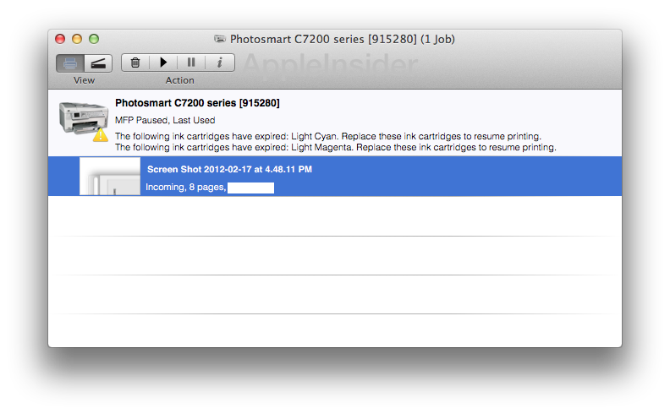
Task: Delete the selected print job
Action: click(x=135, y=63)
